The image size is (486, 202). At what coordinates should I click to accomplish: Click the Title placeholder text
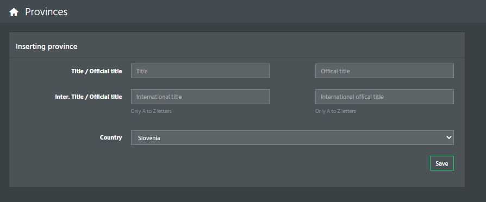coord(142,71)
